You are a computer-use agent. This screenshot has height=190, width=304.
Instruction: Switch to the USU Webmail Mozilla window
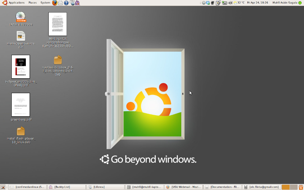coord(184,187)
